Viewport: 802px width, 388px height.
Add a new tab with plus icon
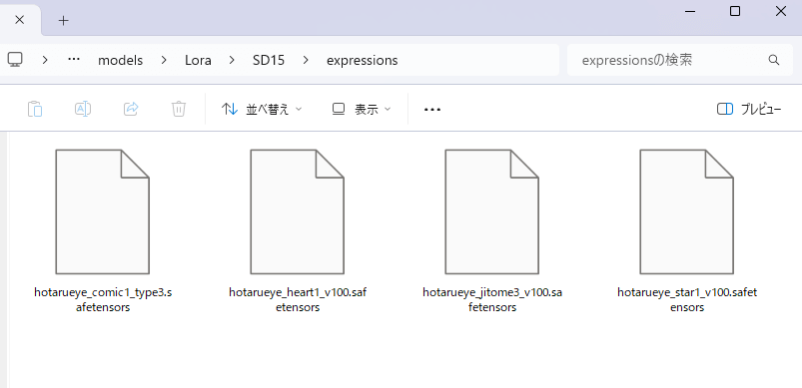pyautogui.click(x=63, y=20)
